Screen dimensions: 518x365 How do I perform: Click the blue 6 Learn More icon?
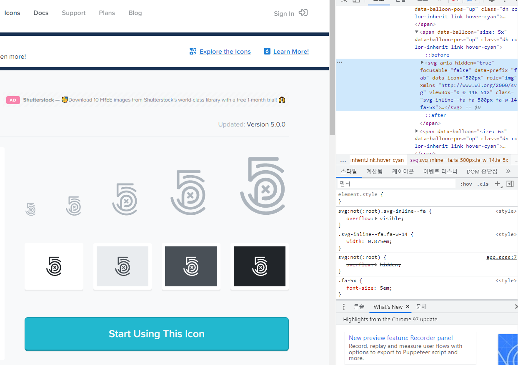click(267, 51)
